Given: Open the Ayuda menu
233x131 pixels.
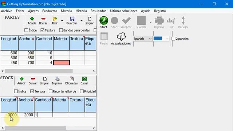Looking at the screenshot, I should tap(146, 11).
